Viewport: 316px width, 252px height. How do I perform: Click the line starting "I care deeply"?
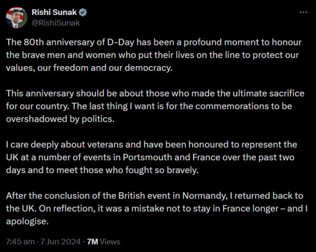(152, 144)
